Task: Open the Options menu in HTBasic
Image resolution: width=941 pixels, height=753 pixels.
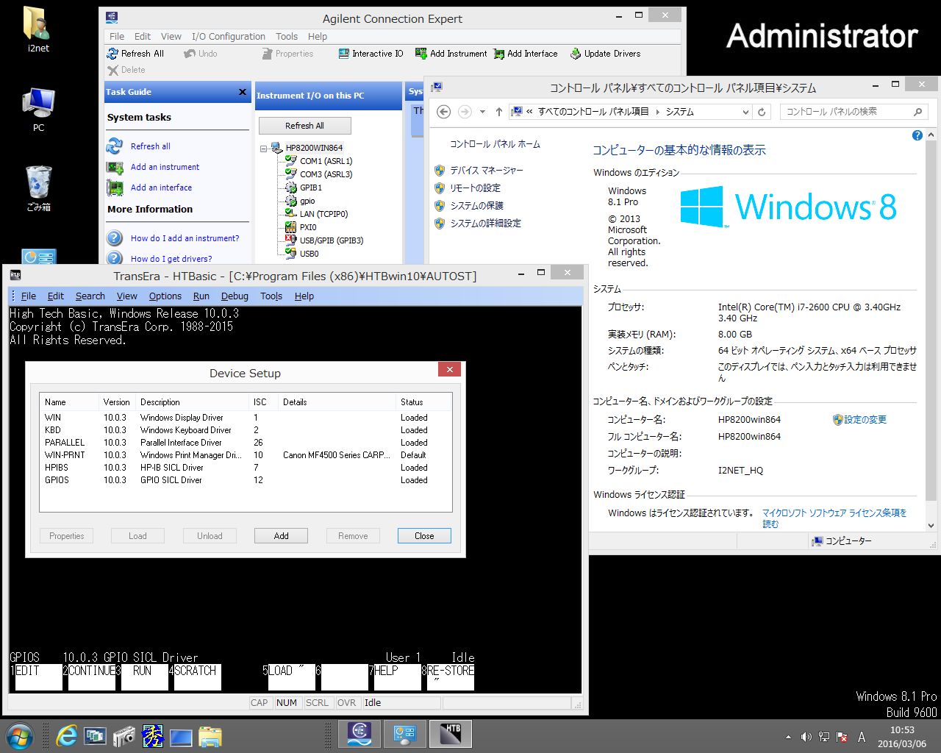Action: click(165, 296)
